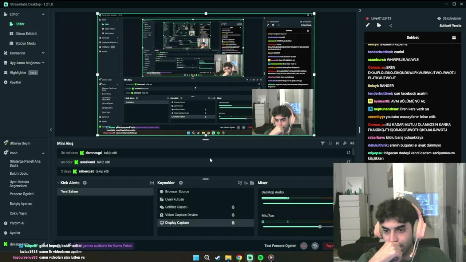The height and width of the screenshot is (262, 466).
Task: Open the Editör sub-item in the sidebar
Action: pyautogui.click(x=20, y=24)
